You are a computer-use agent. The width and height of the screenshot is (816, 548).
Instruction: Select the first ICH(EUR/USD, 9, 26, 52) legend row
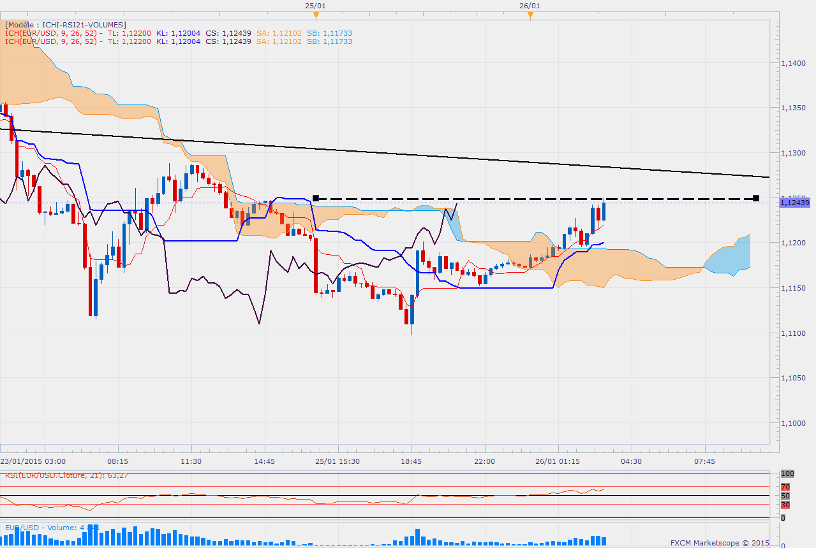point(51,33)
